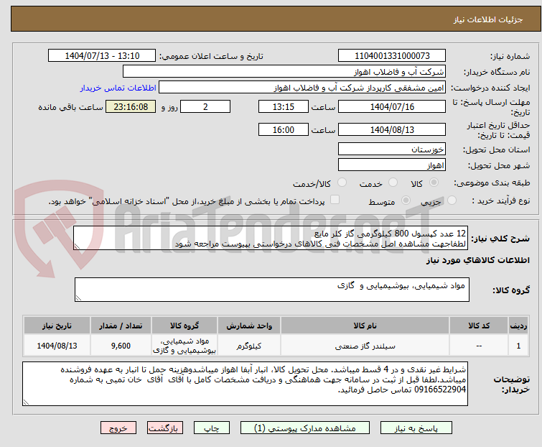Click the province field خوزستان

[392, 149]
